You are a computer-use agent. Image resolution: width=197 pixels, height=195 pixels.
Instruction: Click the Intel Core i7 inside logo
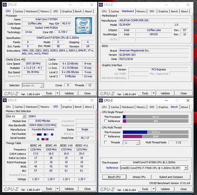point(83,26)
